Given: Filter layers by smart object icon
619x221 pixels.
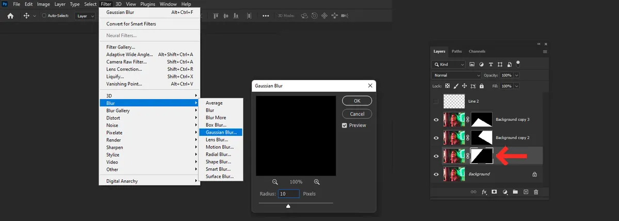Looking at the screenshot, I should point(509,65).
